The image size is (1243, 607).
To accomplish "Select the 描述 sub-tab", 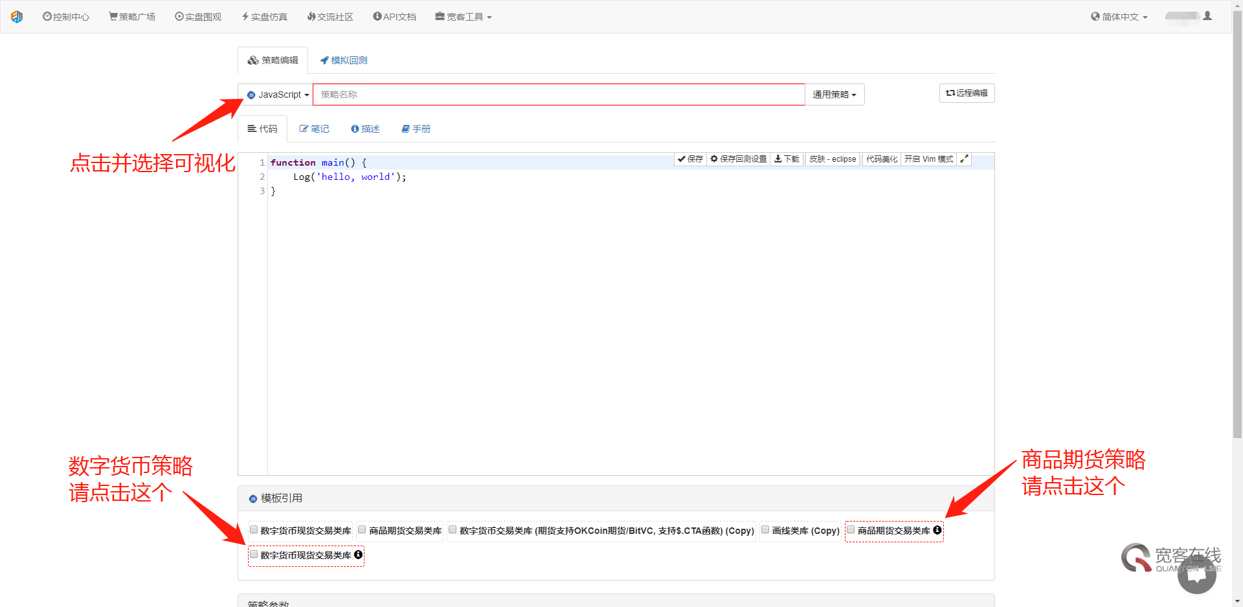I will point(365,129).
